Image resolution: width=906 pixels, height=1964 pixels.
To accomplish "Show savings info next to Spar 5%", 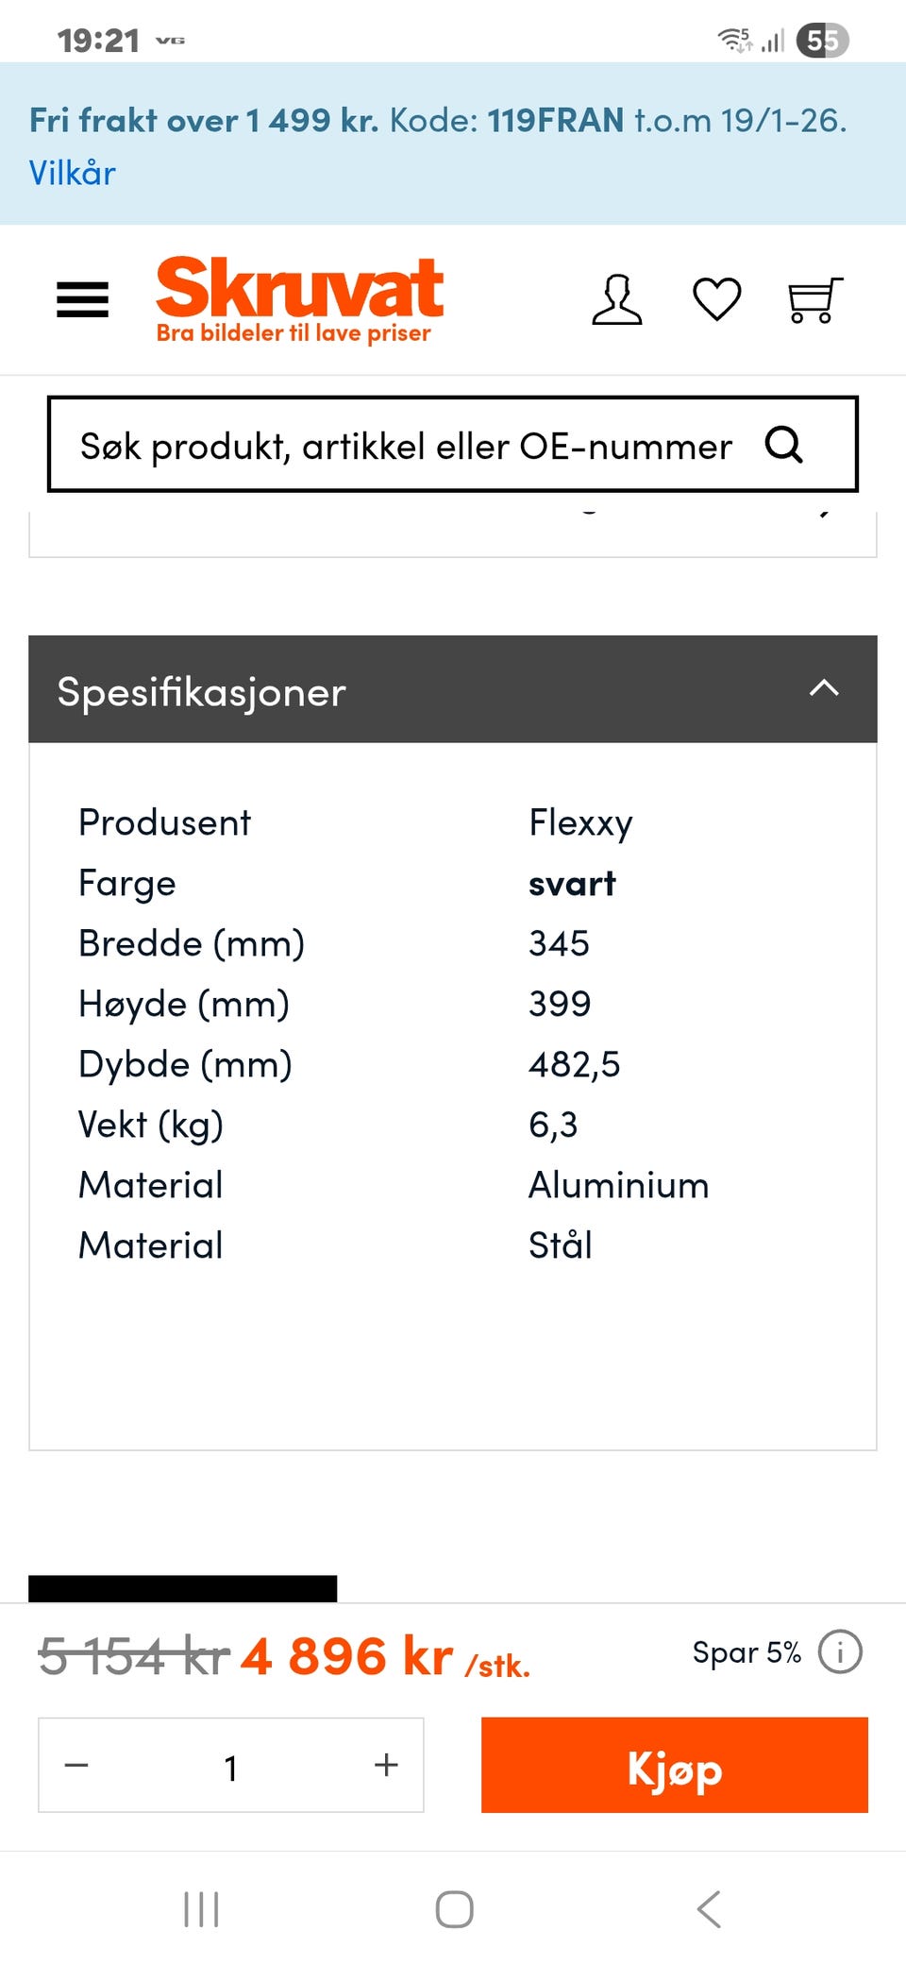I will tap(840, 1652).
